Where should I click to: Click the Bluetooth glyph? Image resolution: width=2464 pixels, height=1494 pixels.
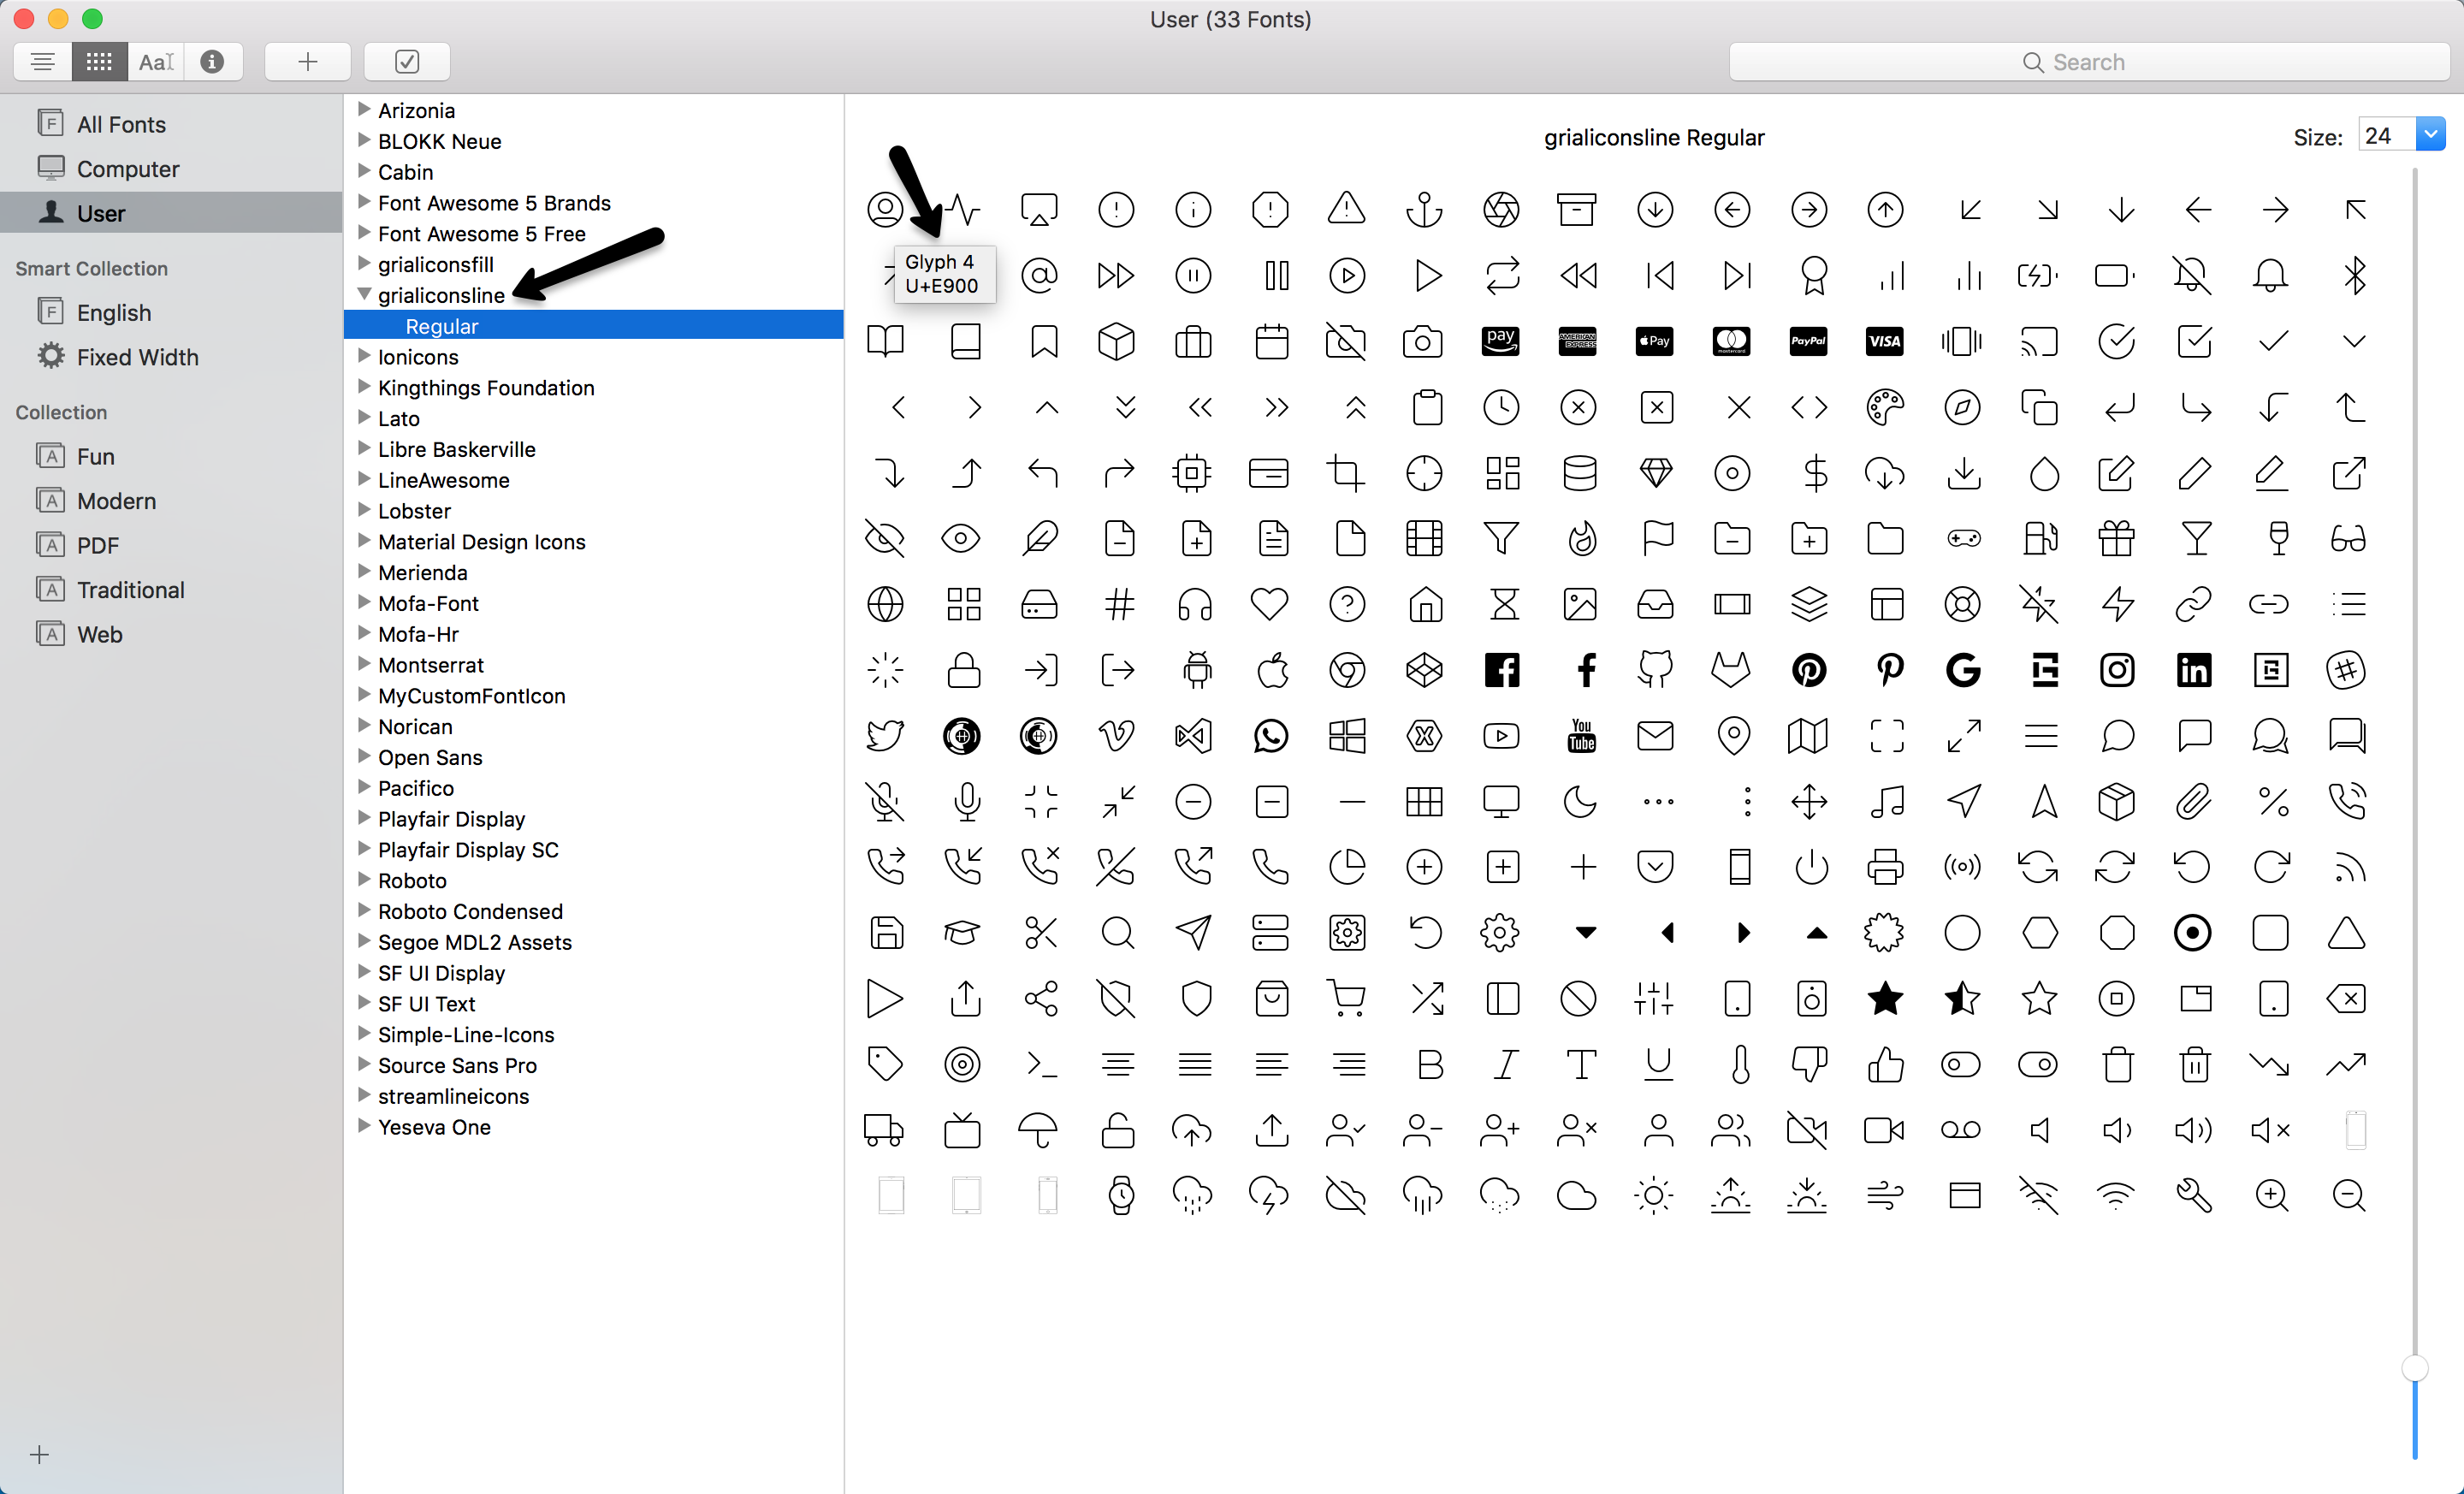click(2354, 275)
